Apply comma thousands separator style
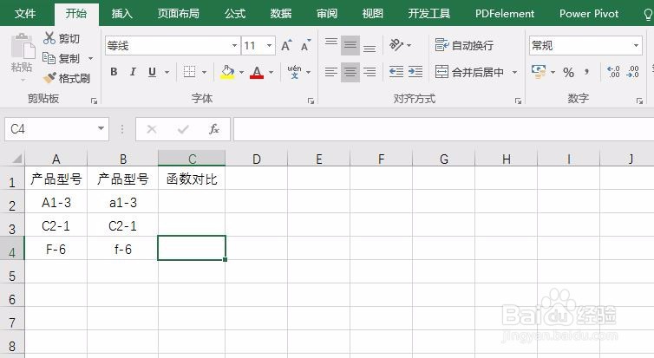 (587, 72)
